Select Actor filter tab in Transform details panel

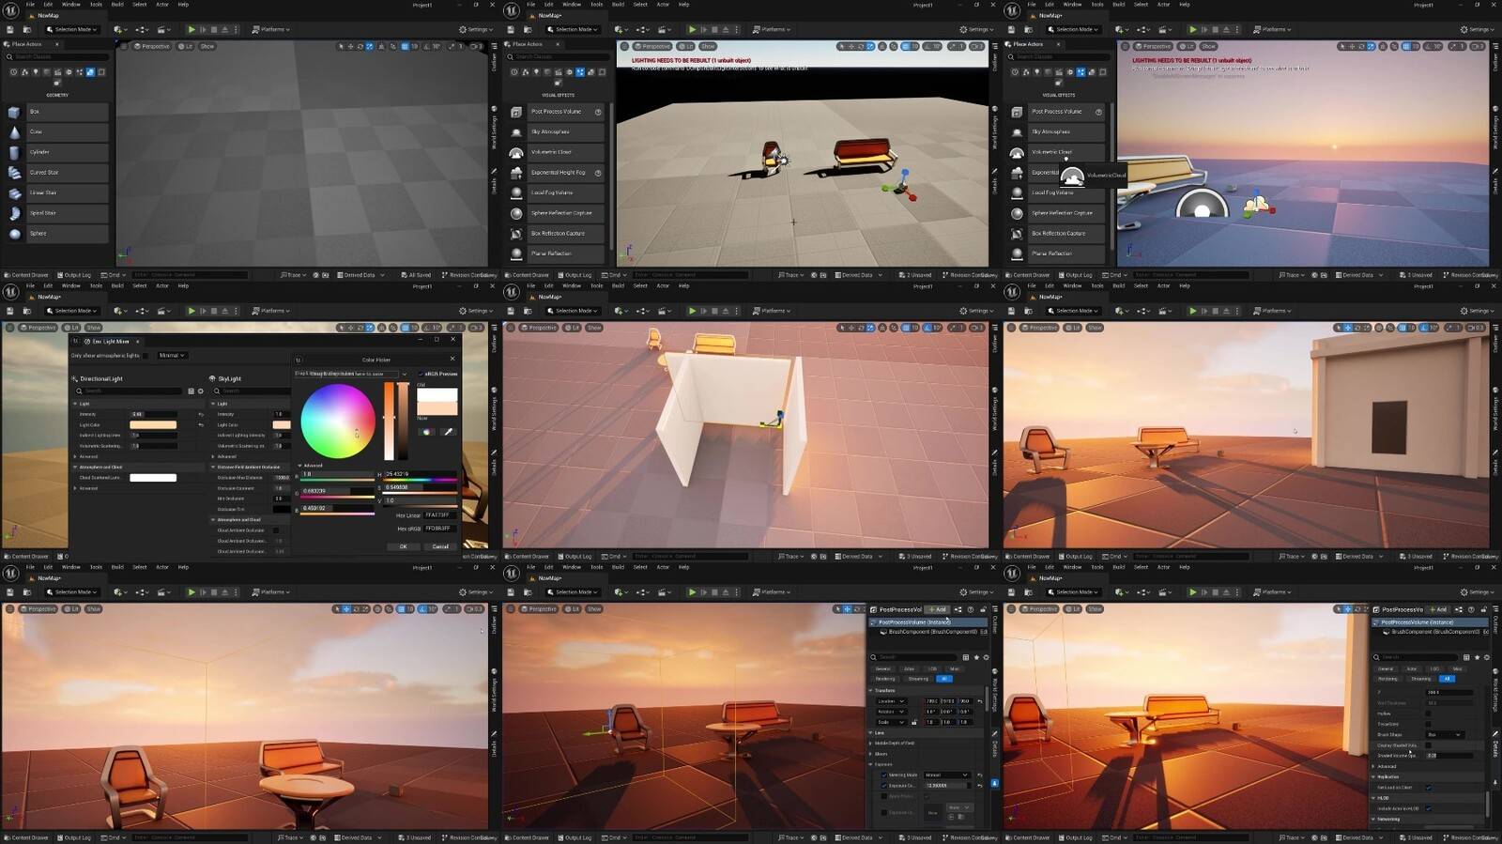[909, 668]
